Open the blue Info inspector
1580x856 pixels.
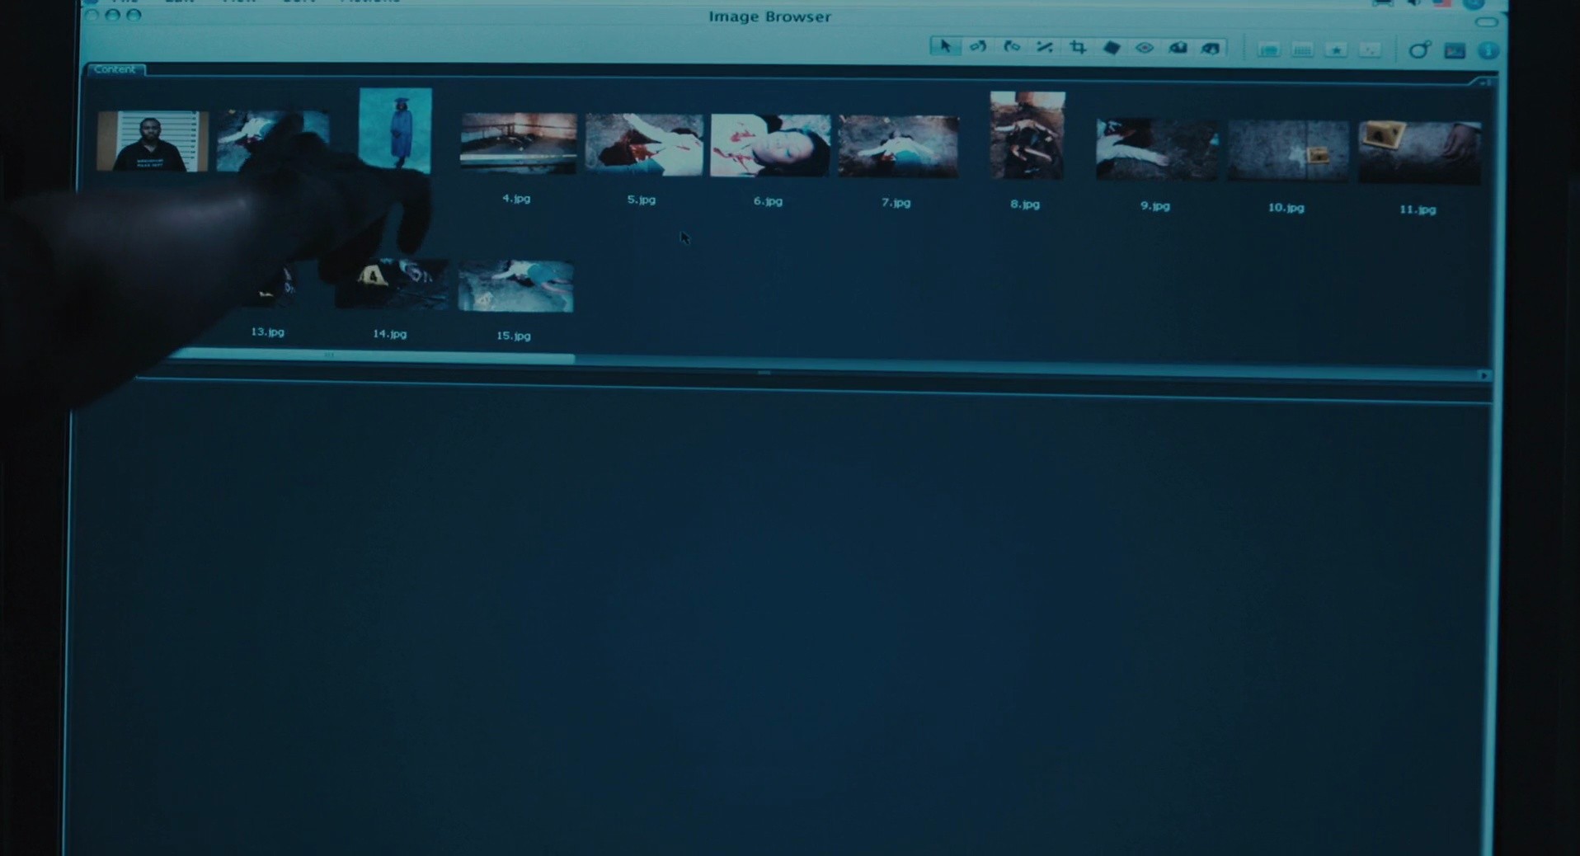pyautogui.click(x=1488, y=51)
